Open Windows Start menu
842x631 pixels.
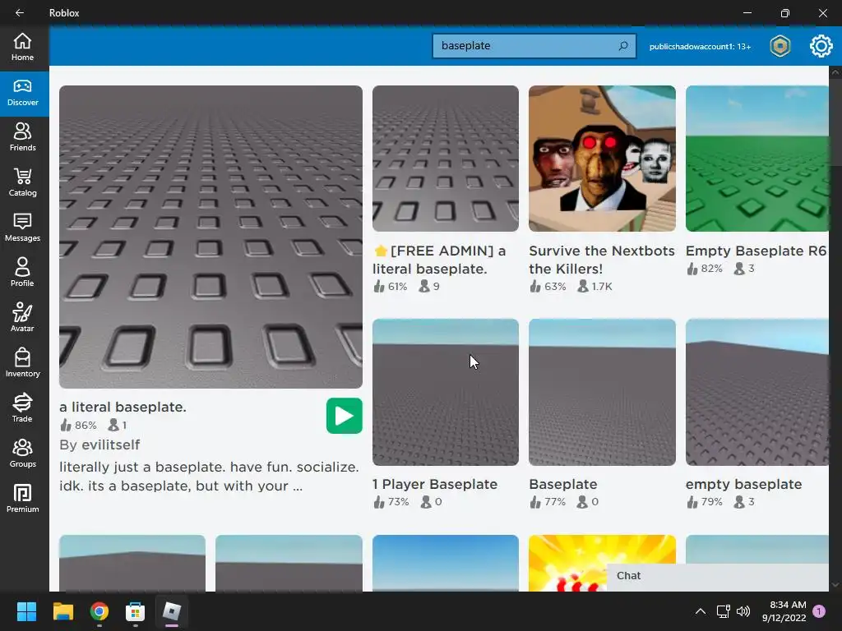click(x=26, y=611)
